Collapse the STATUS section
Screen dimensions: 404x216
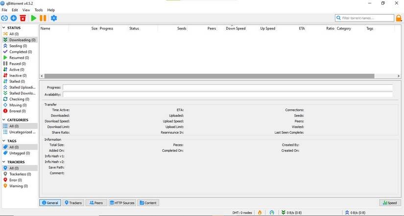[3, 28]
